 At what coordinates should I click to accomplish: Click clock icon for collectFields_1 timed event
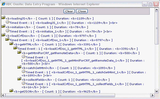[23, 83]
